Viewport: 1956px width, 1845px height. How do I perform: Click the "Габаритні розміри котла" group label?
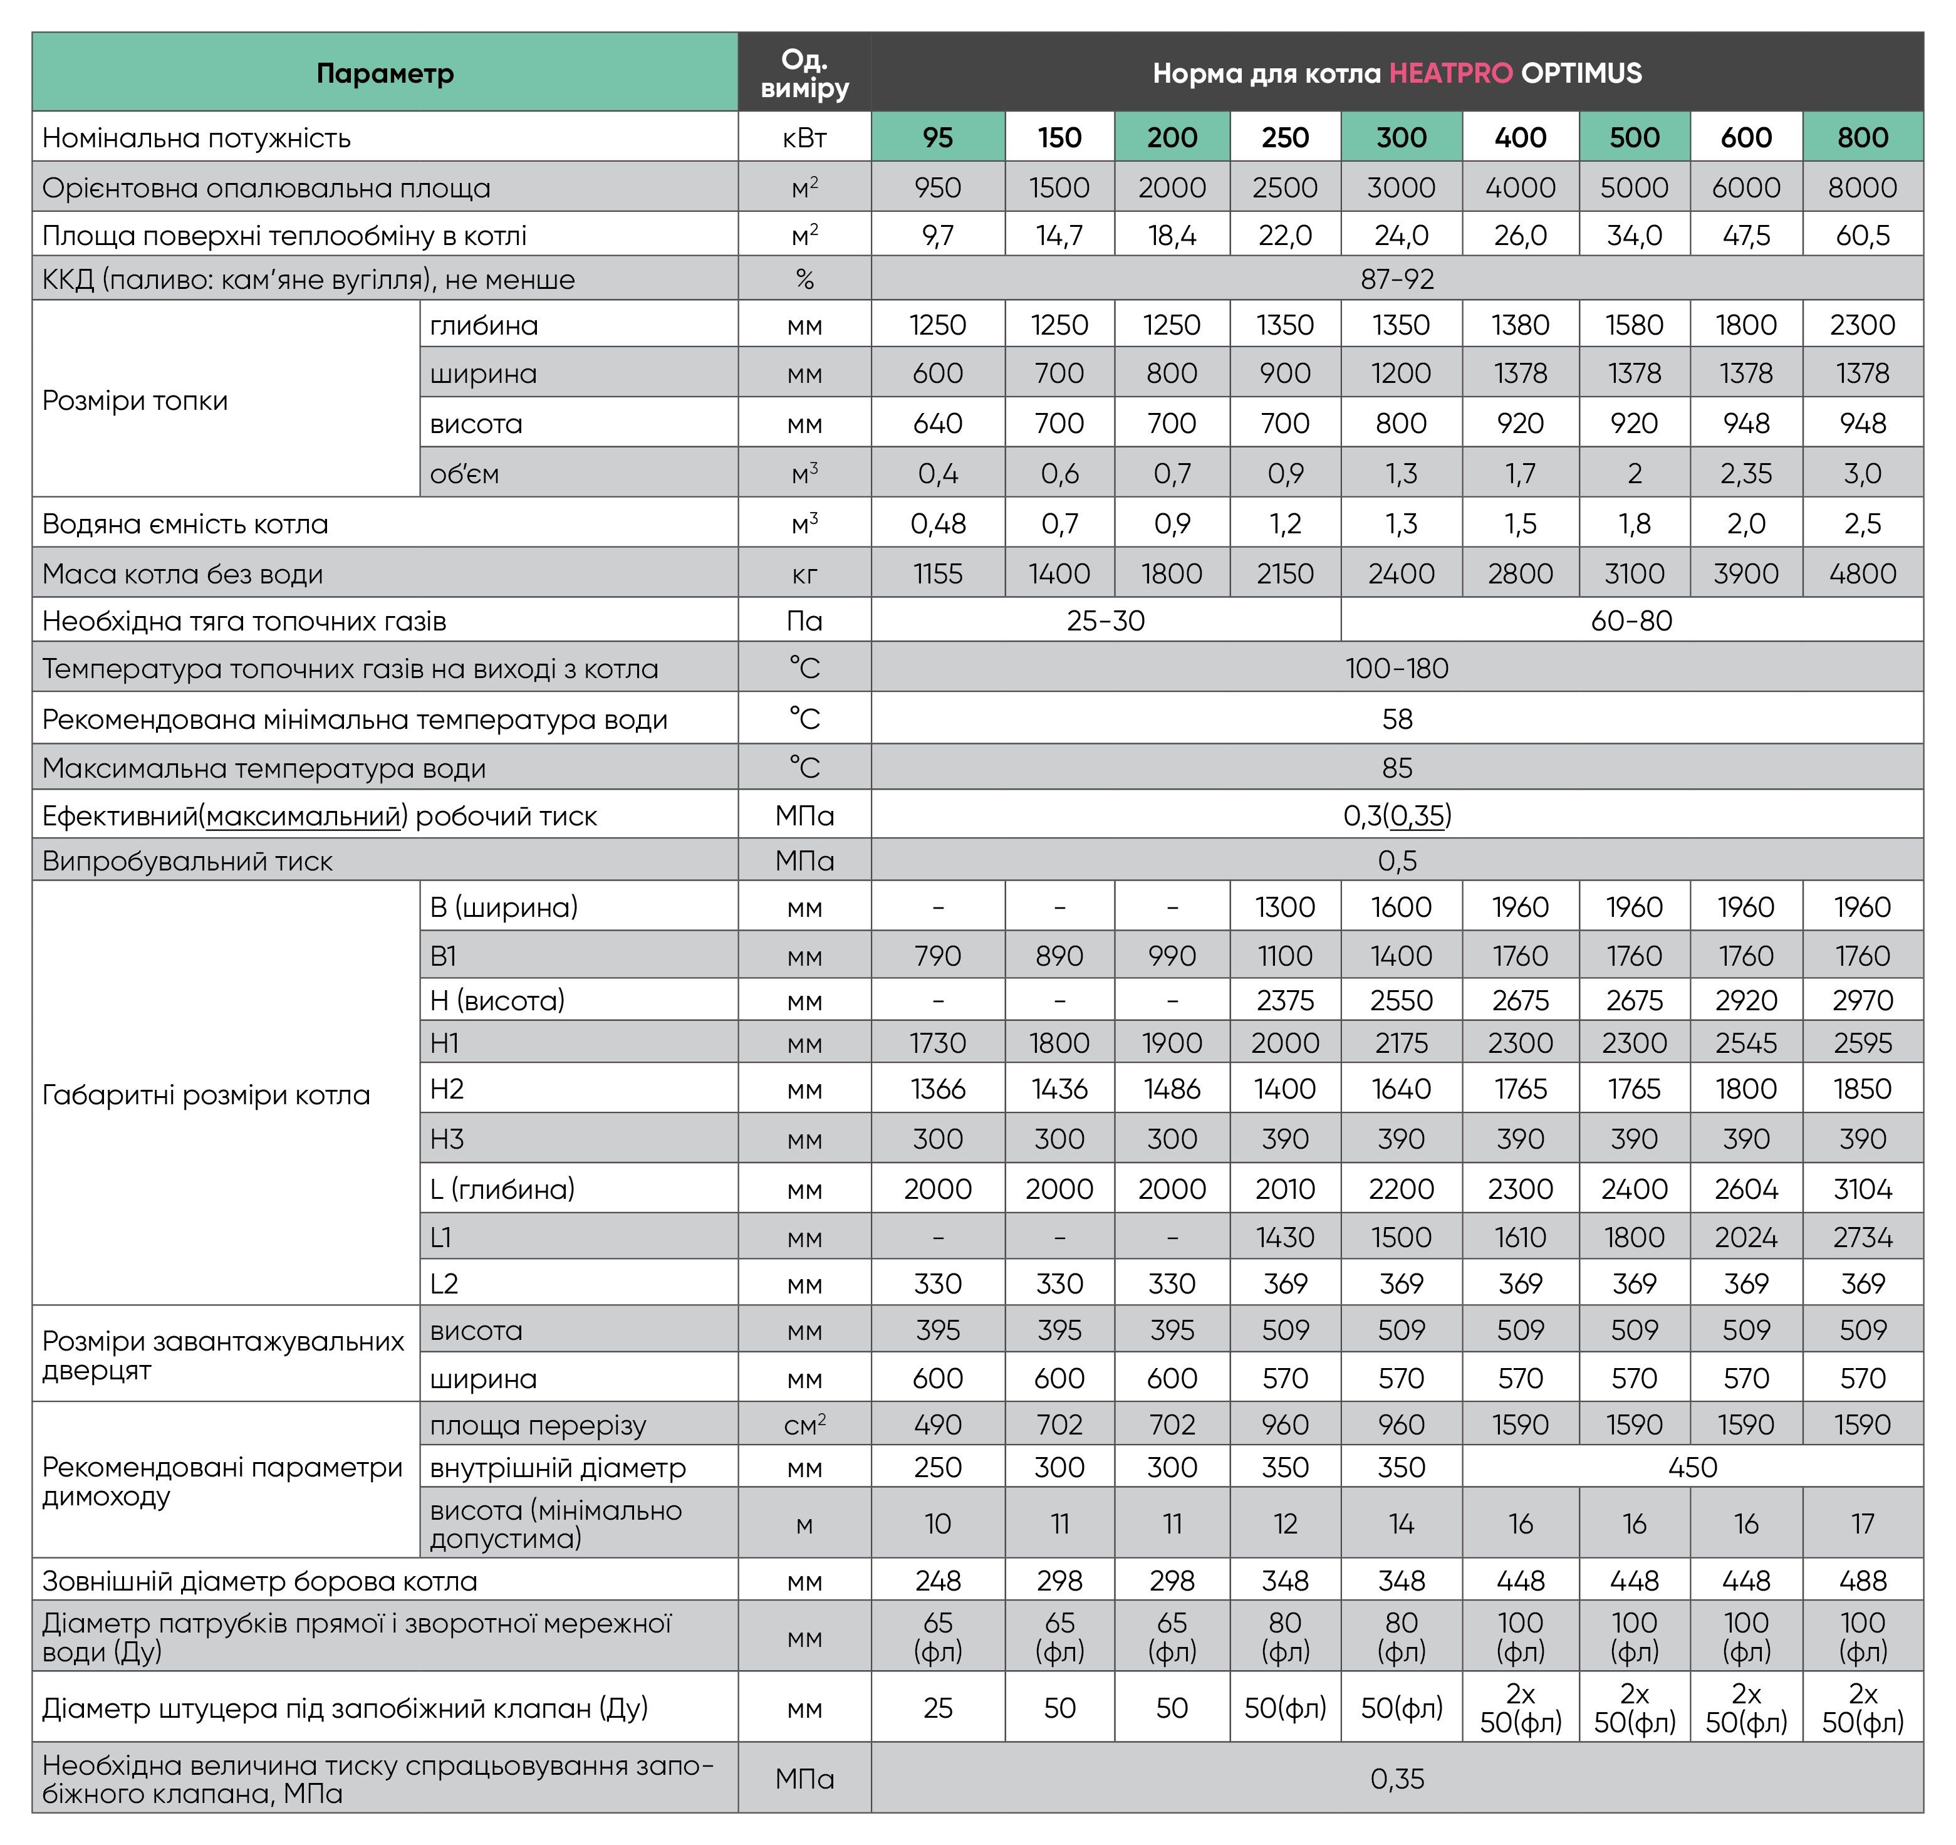pos(207,1094)
